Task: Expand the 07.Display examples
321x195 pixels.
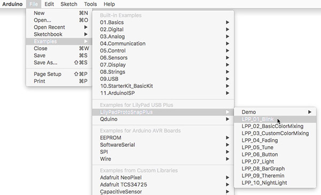Action: coord(163,65)
